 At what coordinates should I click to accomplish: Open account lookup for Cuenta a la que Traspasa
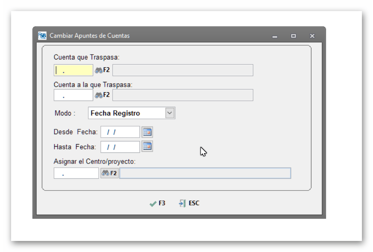[102, 95]
